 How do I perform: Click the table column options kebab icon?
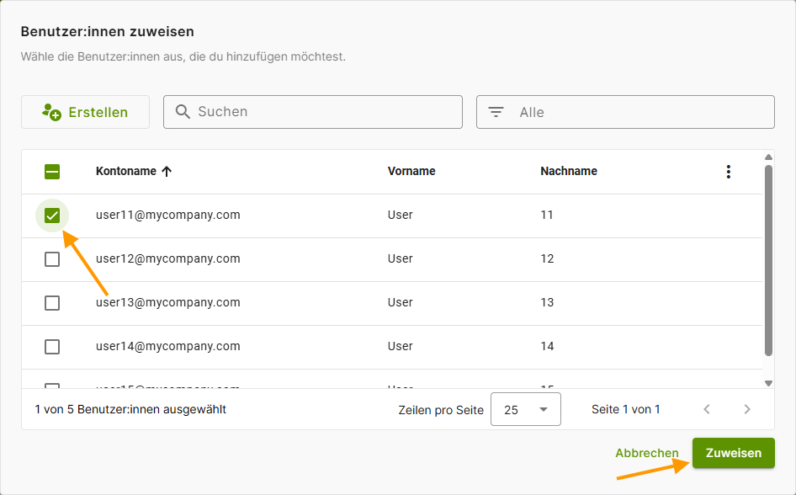click(x=728, y=172)
